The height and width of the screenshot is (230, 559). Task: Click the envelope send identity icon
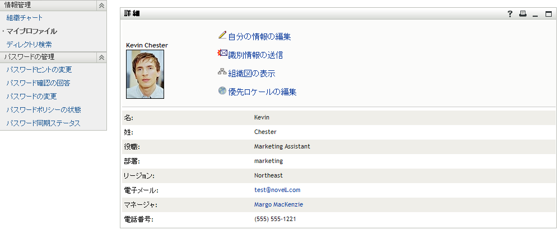[x=222, y=54]
